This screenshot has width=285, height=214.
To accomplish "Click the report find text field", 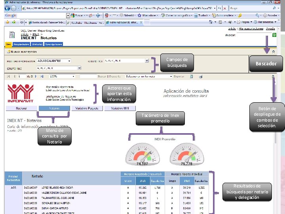I will (88, 76).
